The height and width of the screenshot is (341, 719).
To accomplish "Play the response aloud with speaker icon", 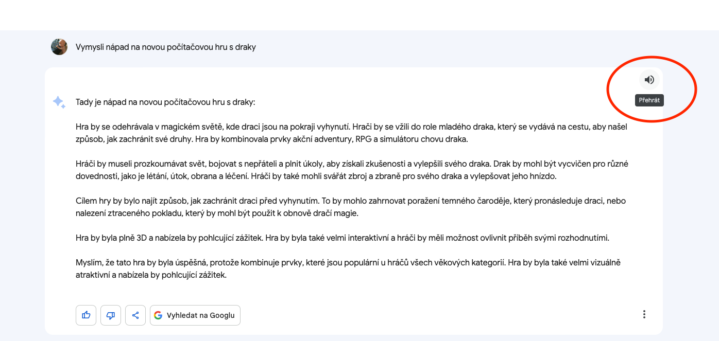I will pos(649,80).
